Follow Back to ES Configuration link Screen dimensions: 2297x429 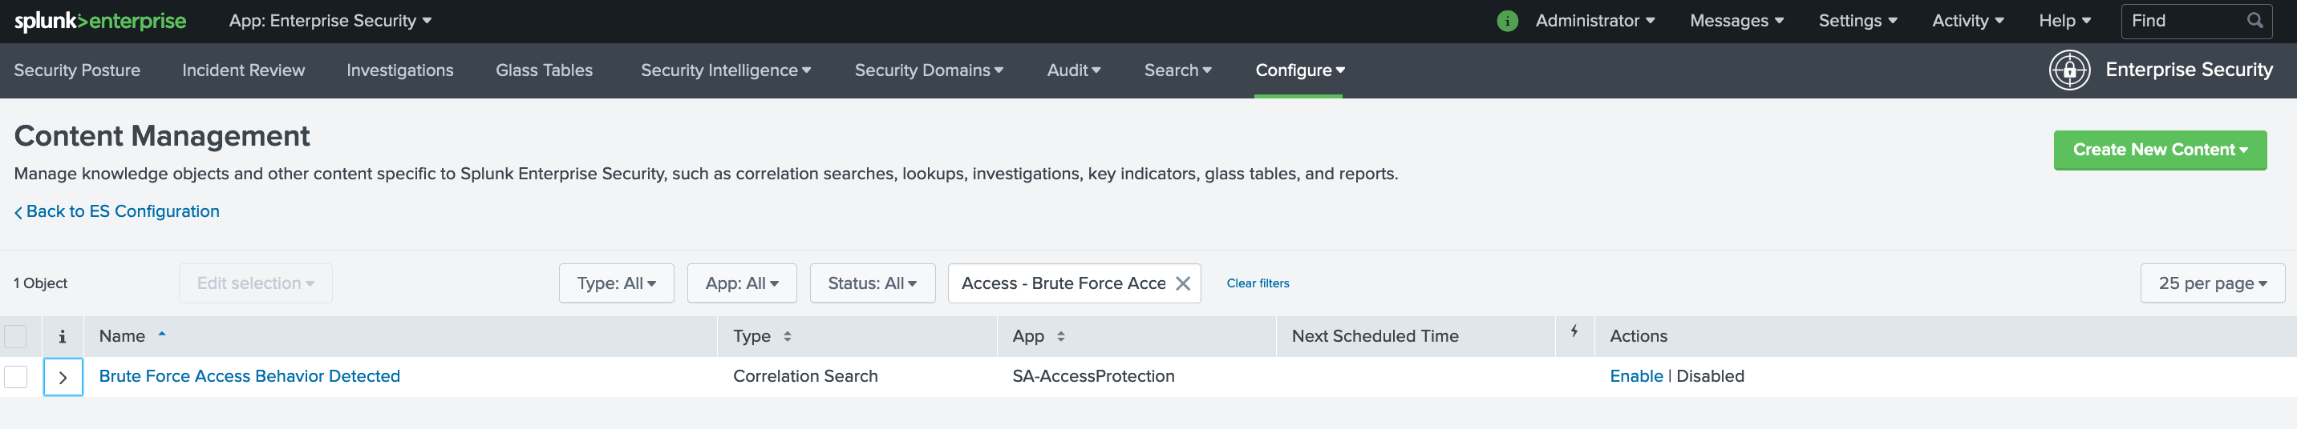click(122, 211)
